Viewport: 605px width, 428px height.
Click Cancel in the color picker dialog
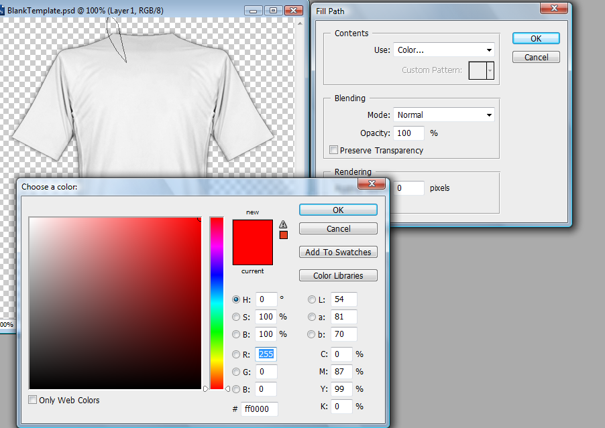click(338, 228)
